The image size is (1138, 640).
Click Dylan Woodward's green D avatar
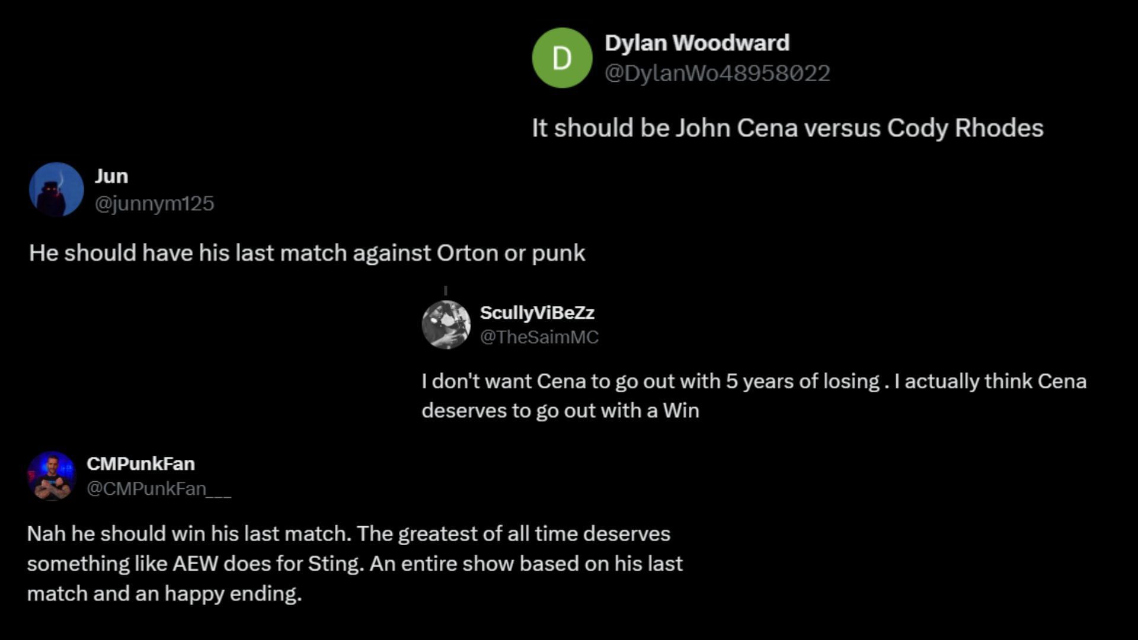(562, 58)
